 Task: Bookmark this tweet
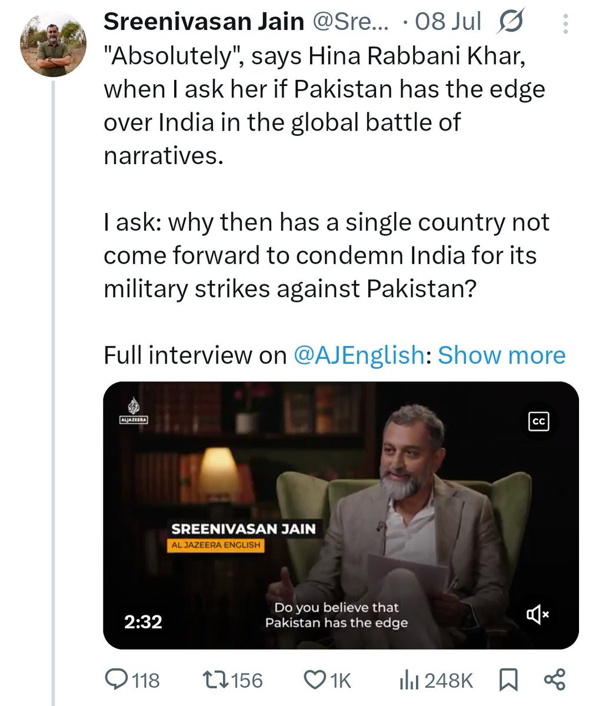[507, 680]
